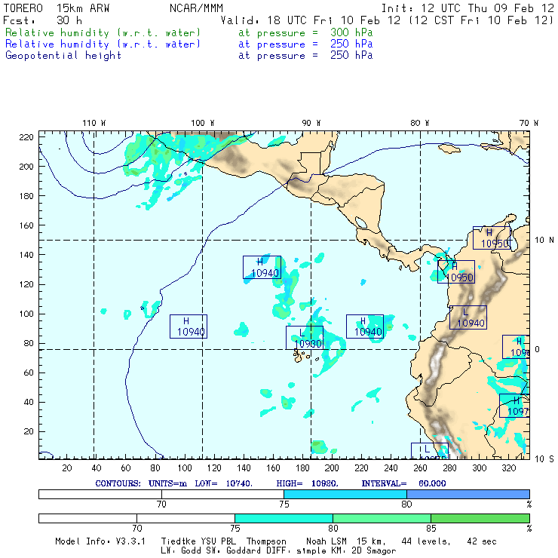Click the "10 N" latitude label

tap(544, 241)
